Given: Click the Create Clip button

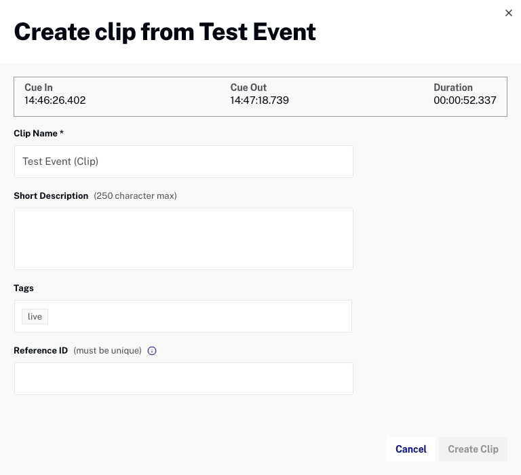Looking at the screenshot, I should [x=473, y=449].
